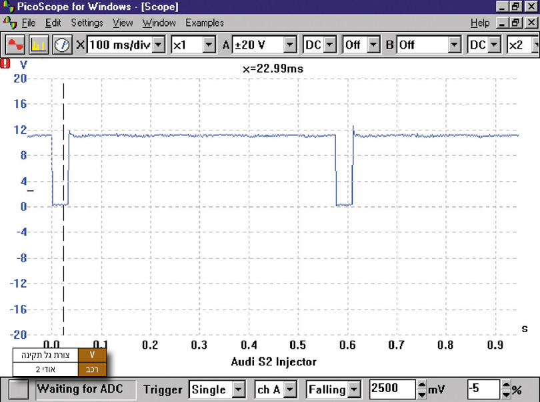
Task: Click the PicoScope document icon beside File
Action: 9,23
